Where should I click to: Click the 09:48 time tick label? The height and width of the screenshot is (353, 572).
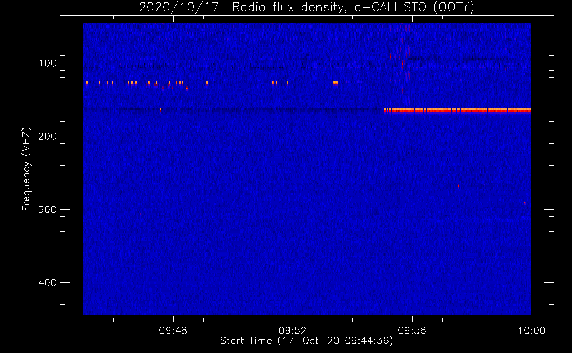(173, 331)
